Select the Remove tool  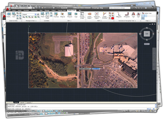(70, 15)
